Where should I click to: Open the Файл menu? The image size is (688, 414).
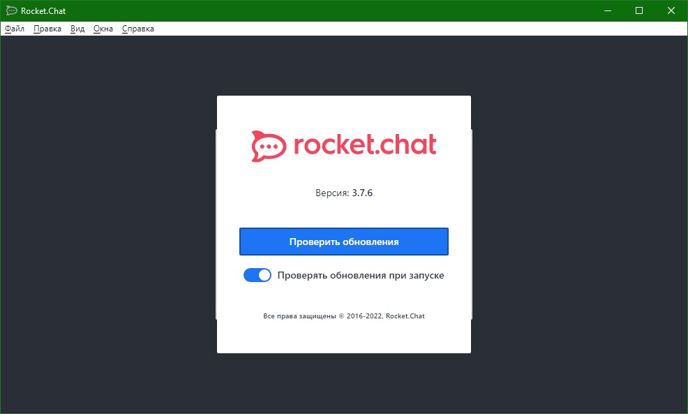15,29
